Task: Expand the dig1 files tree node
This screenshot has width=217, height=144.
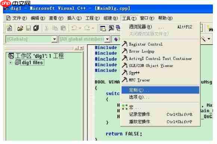Action: tap(10, 62)
